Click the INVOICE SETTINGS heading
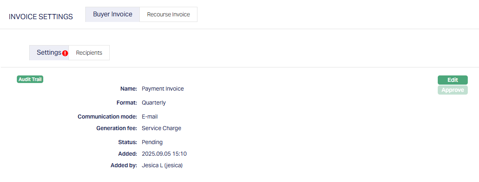 click(x=41, y=17)
